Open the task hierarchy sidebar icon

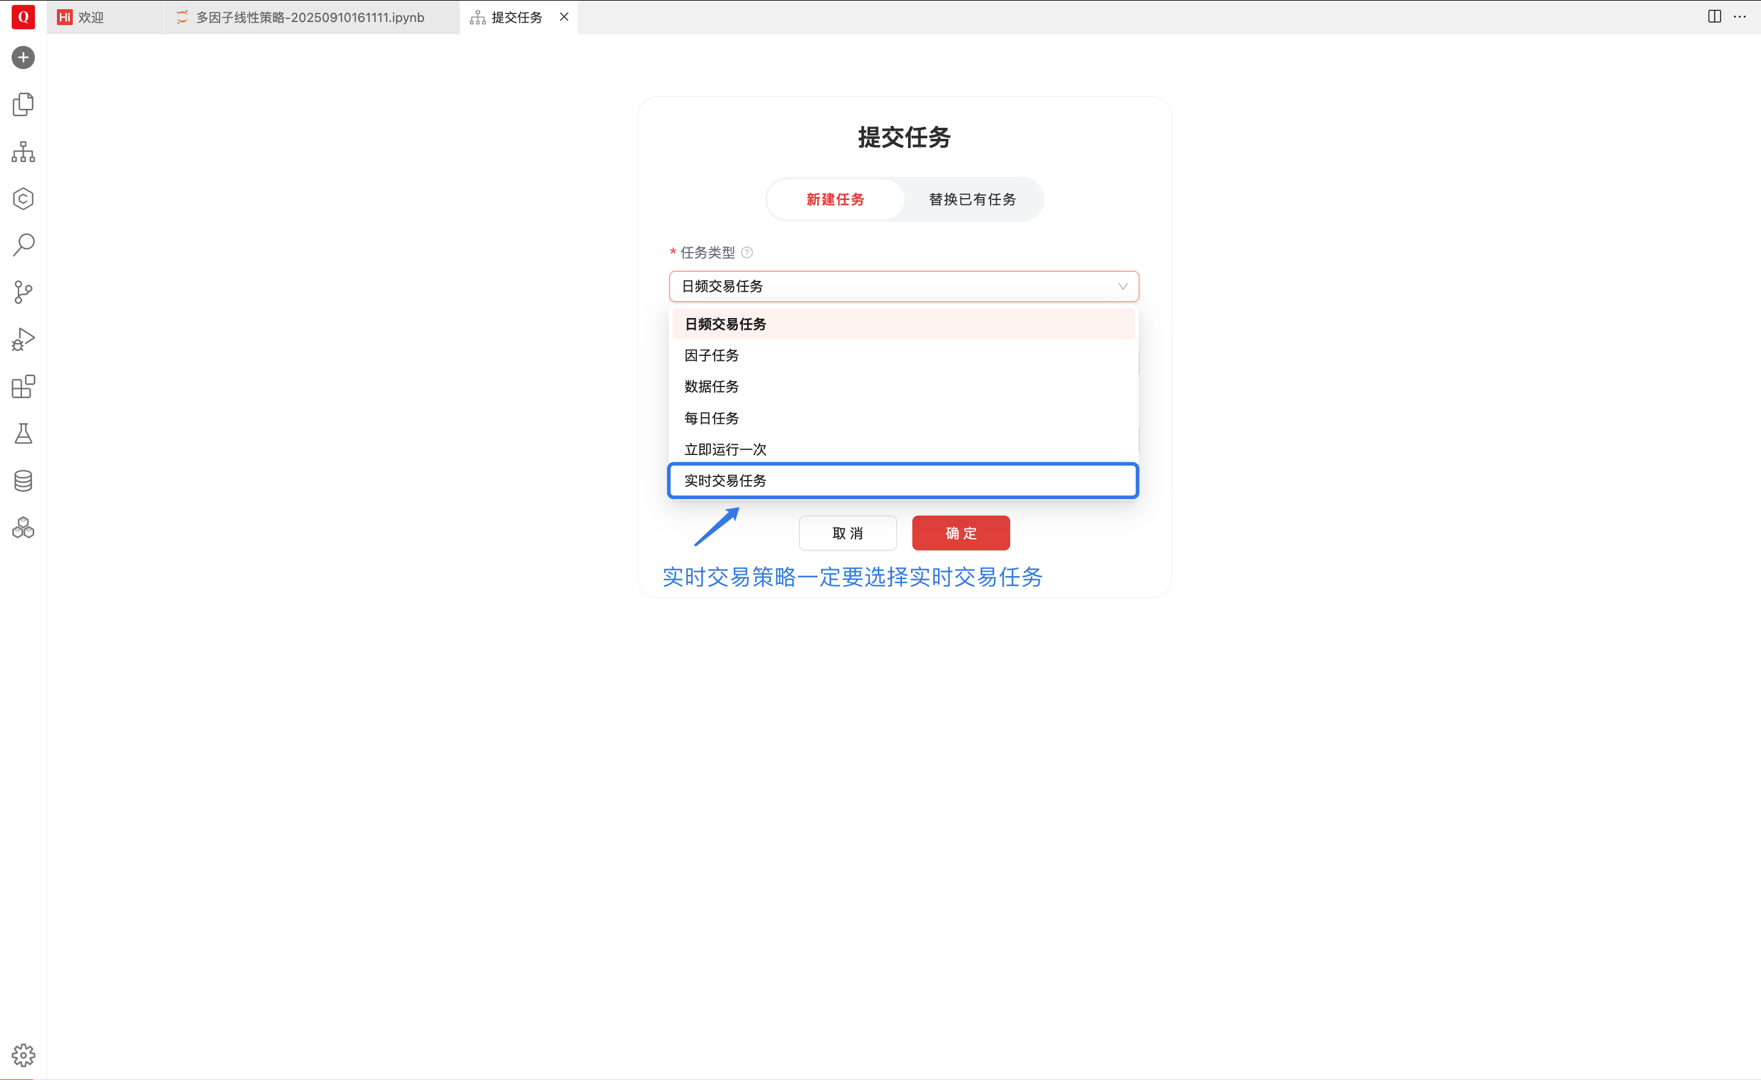[x=23, y=152]
